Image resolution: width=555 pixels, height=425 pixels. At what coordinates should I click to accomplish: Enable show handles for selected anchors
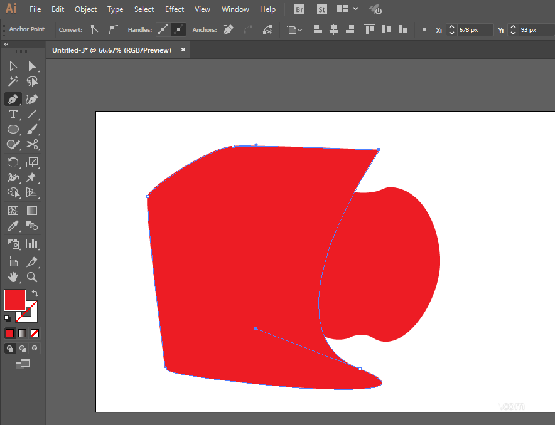(163, 29)
